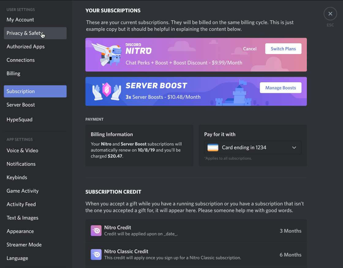Image resolution: width=343 pixels, height=268 pixels.
Task: Click the Nitro Classic Credit icon
Action: click(96, 254)
